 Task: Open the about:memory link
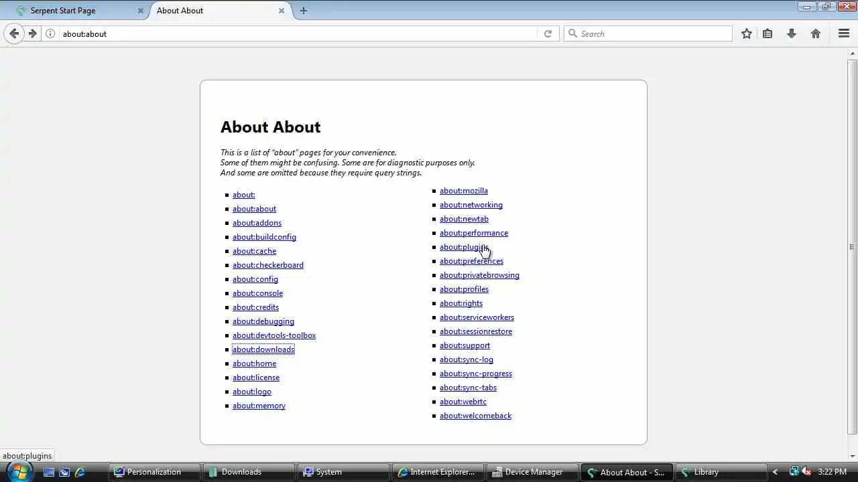tap(259, 406)
